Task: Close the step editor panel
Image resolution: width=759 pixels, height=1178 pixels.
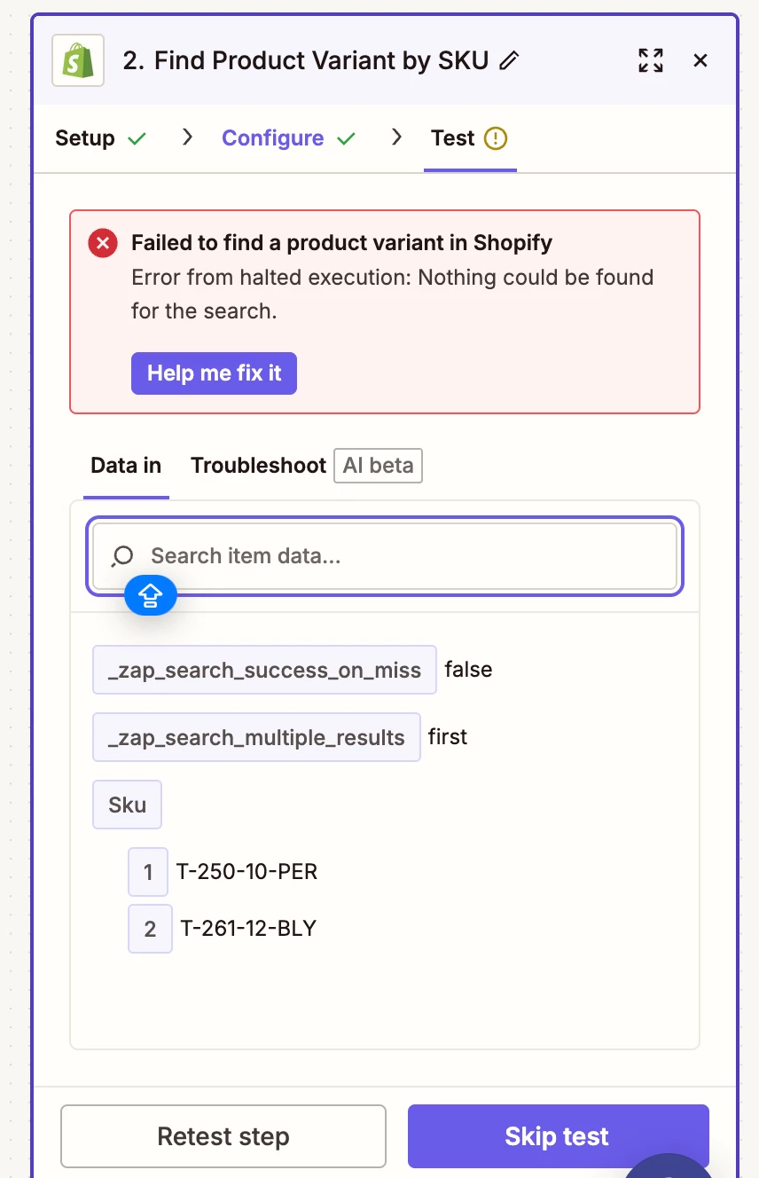Action: tap(700, 60)
